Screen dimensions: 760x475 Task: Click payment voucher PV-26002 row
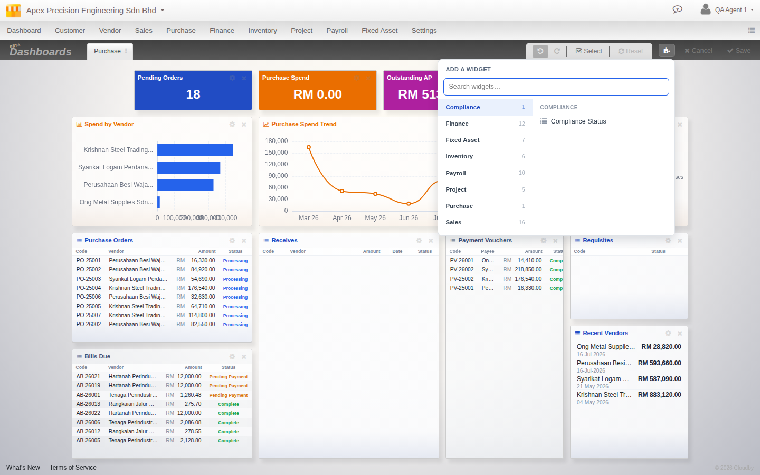pos(505,270)
